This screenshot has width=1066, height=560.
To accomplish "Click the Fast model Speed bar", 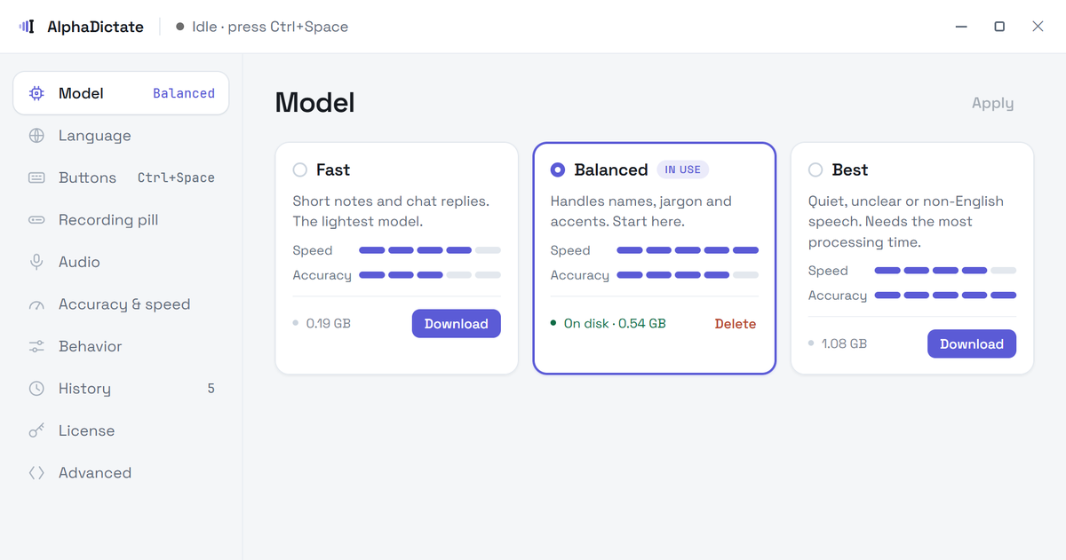I will (x=430, y=250).
